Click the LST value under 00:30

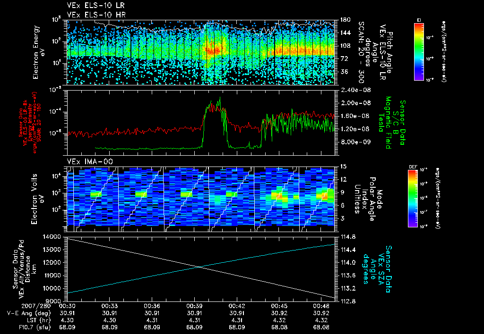coord(67,320)
